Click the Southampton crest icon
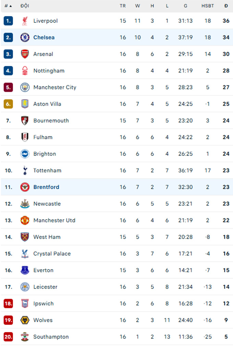 tap(25, 337)
